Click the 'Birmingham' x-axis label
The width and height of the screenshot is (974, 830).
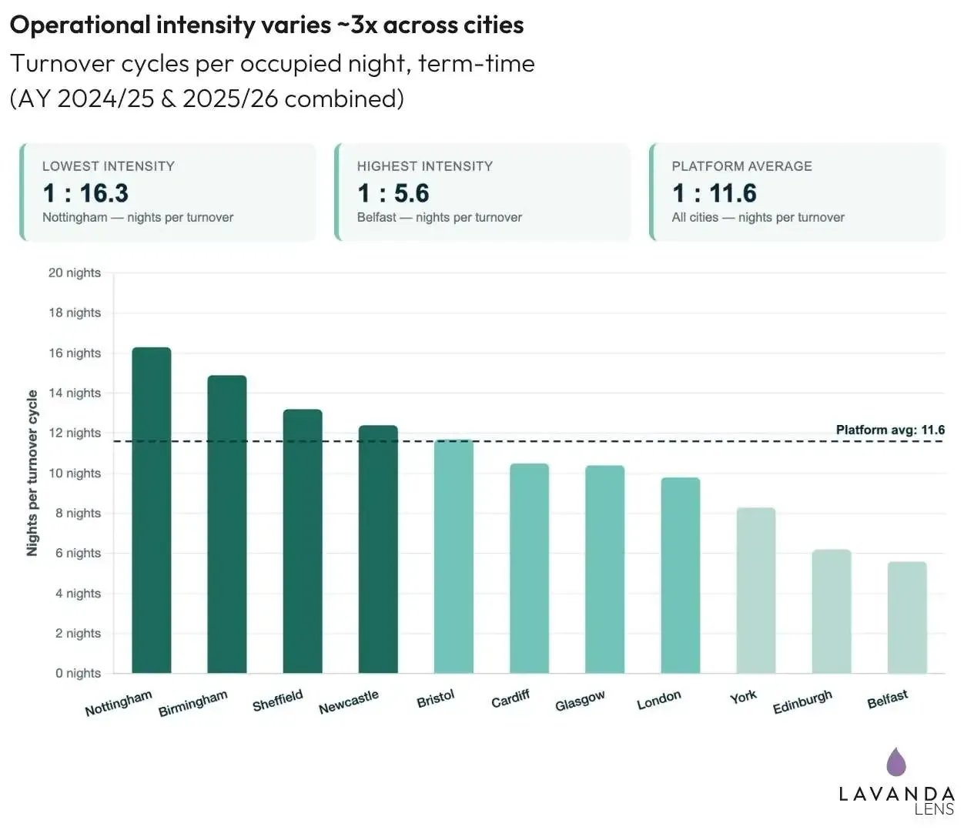pyautogui.click(x=193, y=704)
